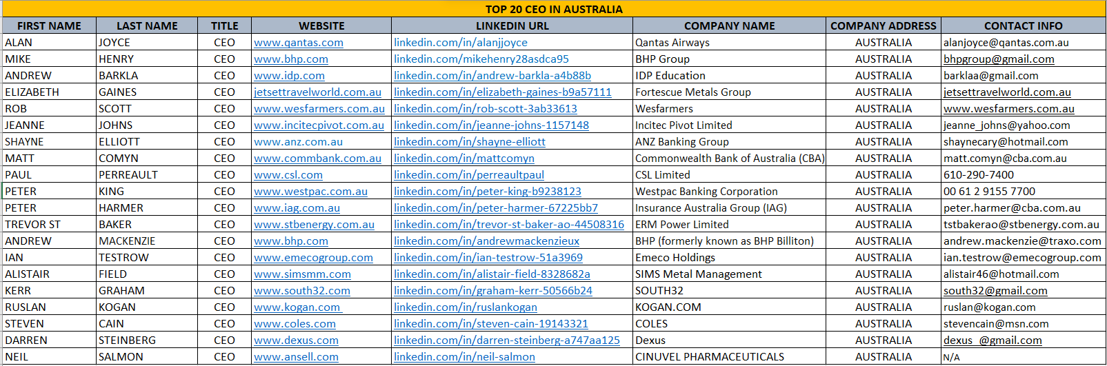
Task: Select the Commonwealth Bank of Australia (CBA) cell
Action: coord(730,159)
